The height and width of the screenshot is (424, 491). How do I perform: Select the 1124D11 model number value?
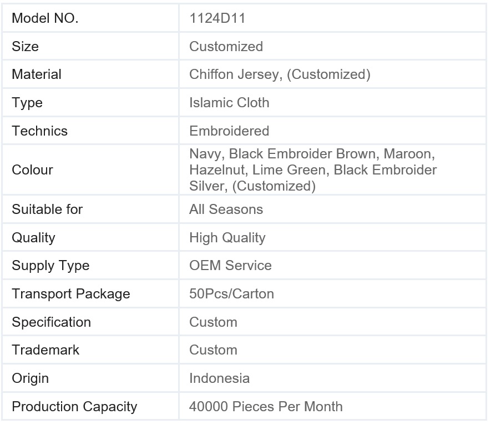[217, 18]
